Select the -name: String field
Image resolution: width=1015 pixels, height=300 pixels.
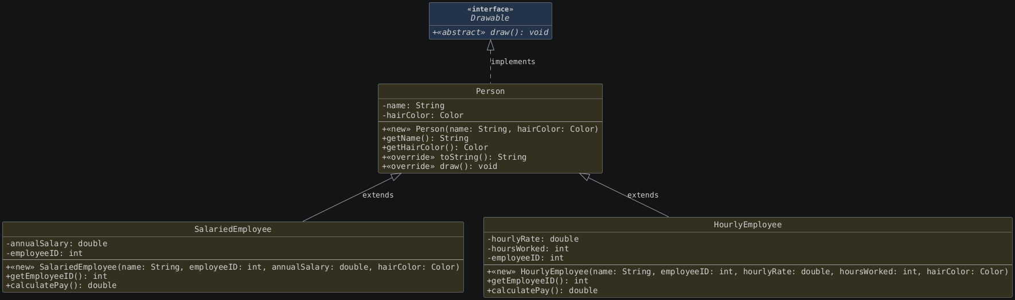click(x=413, y=106)
